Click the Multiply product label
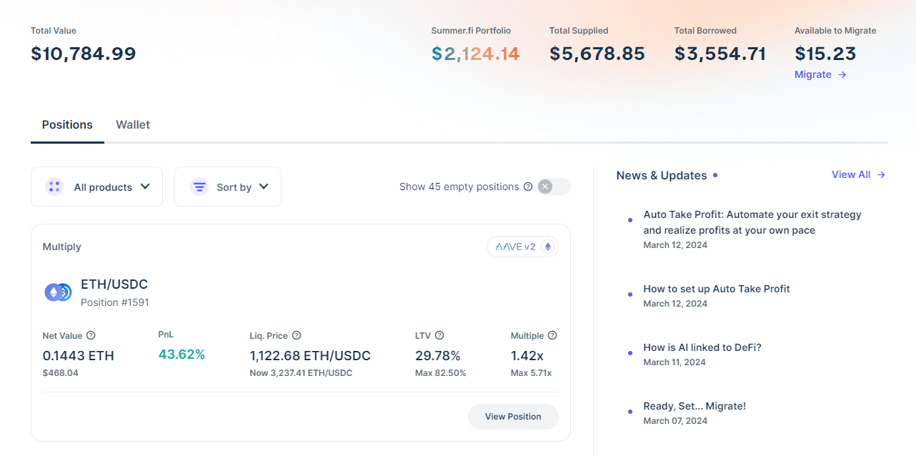 coord(62,247)
